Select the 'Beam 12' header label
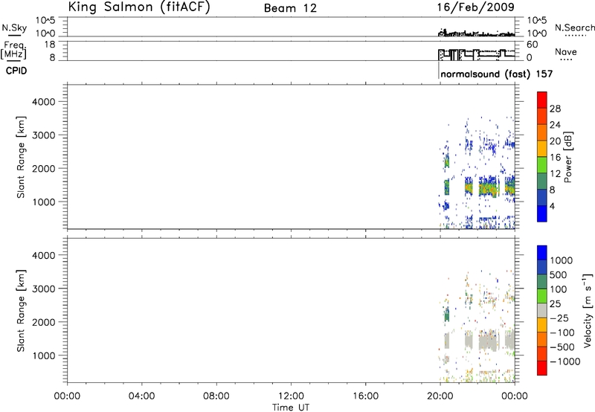This screenshot has width=595, height=412. pyautogui.click(x=290, y=8)
